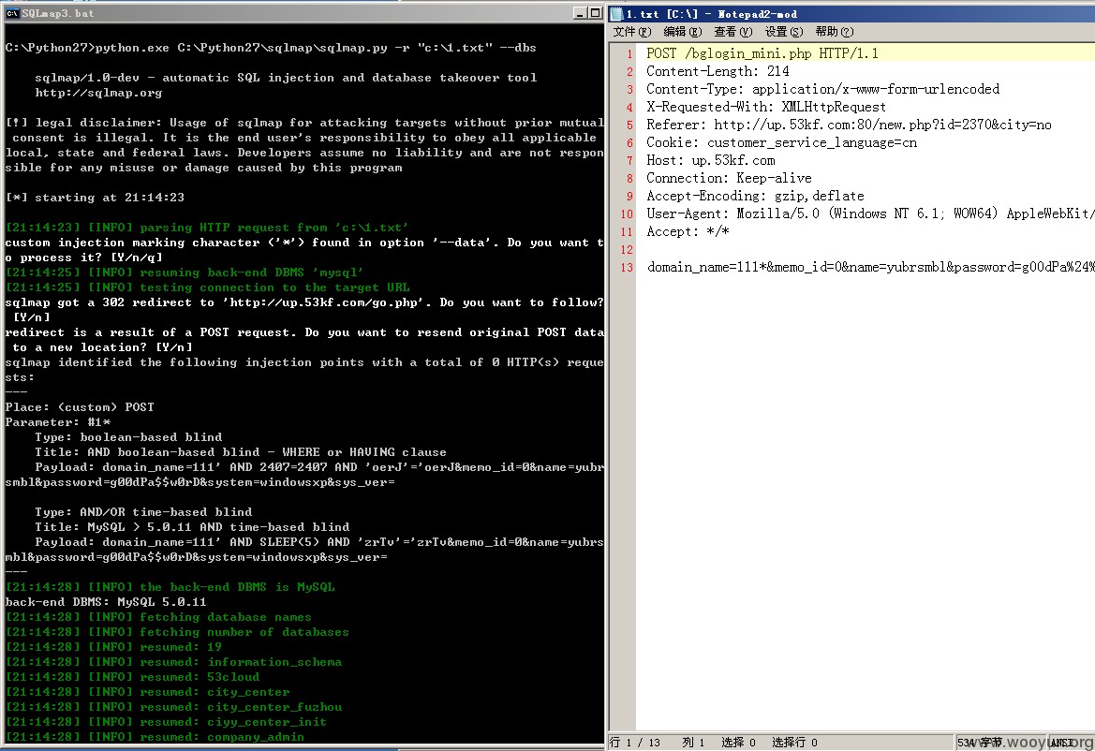Click the 'http://sqlmap.org' text in console
The image size is (1095, 751).
point(98,93)
